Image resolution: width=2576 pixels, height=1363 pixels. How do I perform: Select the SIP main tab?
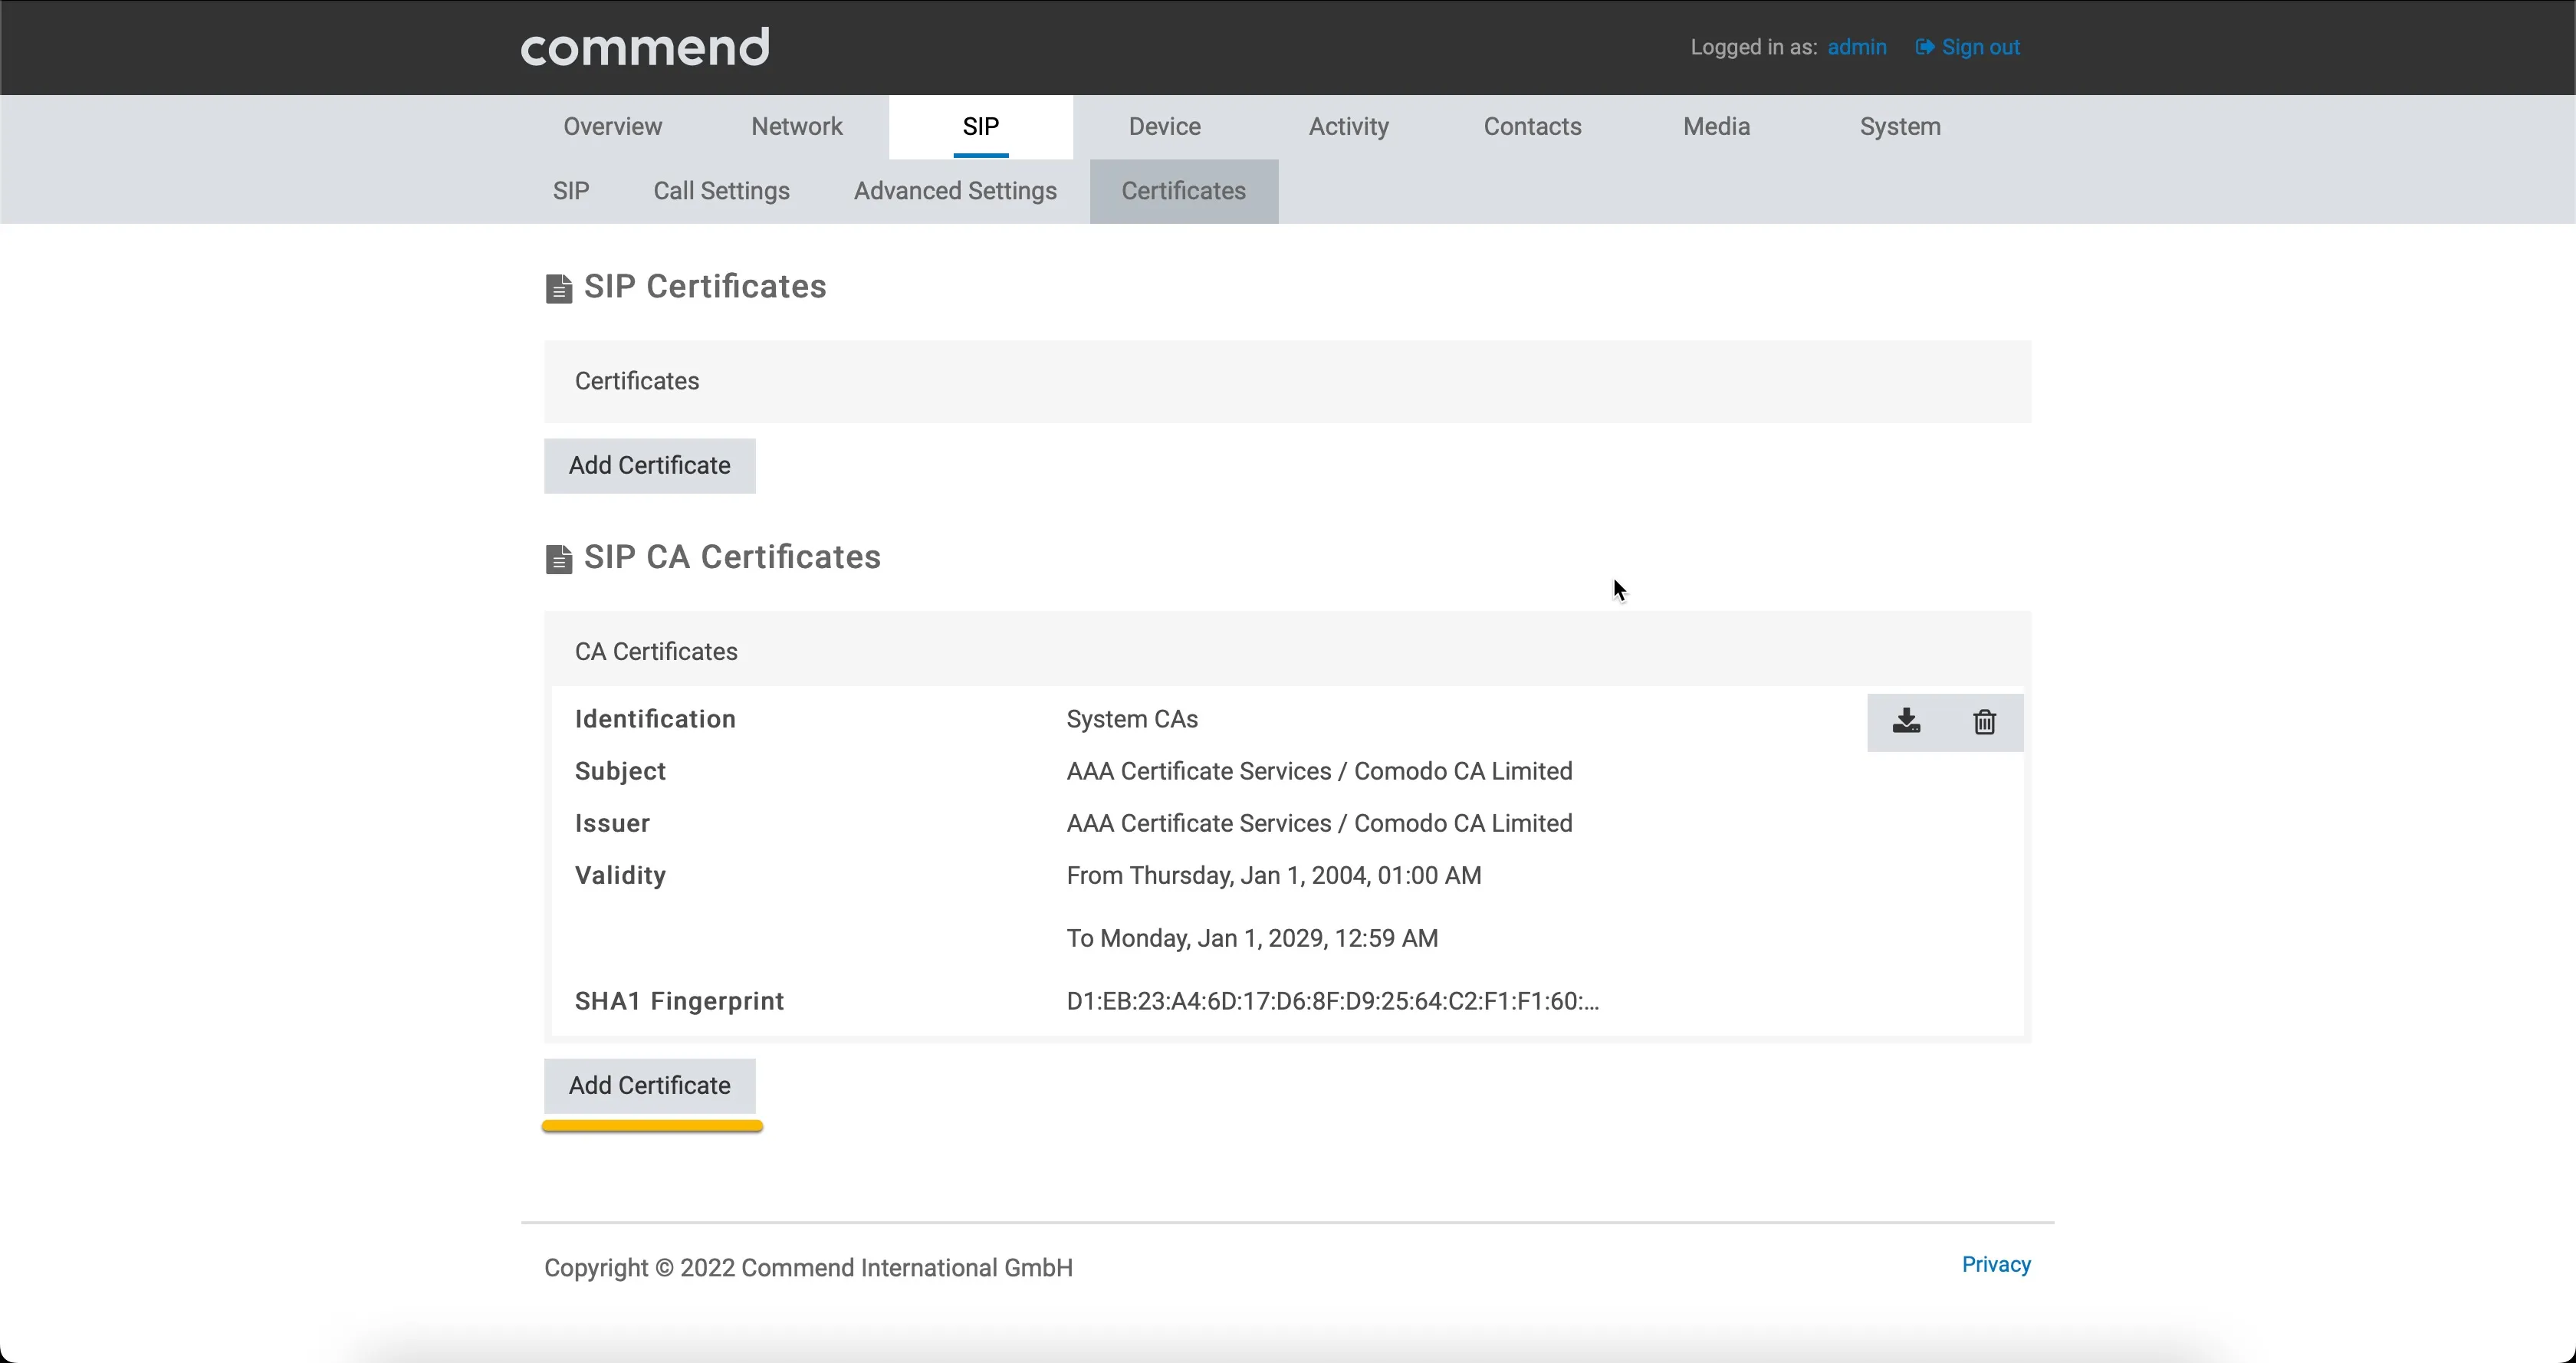[981, 127]
